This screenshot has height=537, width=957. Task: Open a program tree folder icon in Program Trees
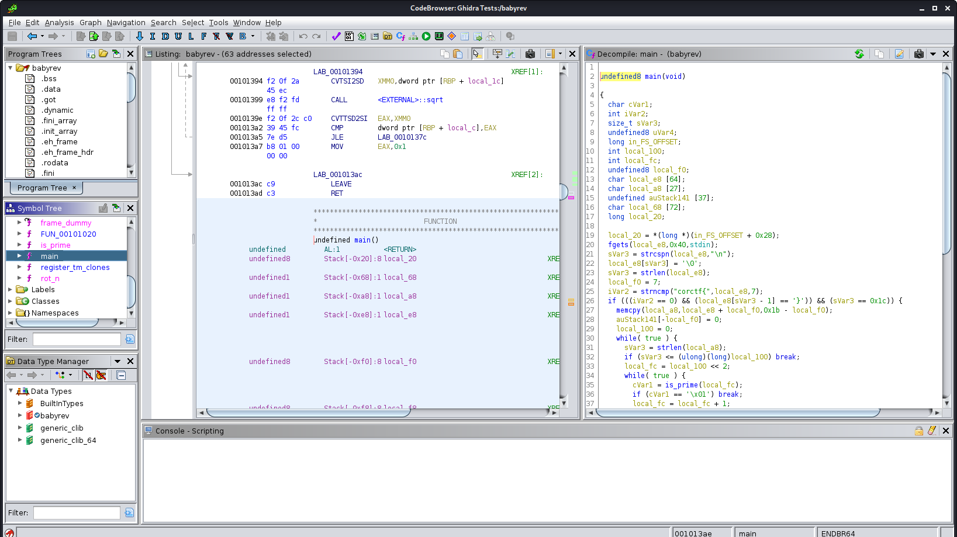(x=103, y=54)
